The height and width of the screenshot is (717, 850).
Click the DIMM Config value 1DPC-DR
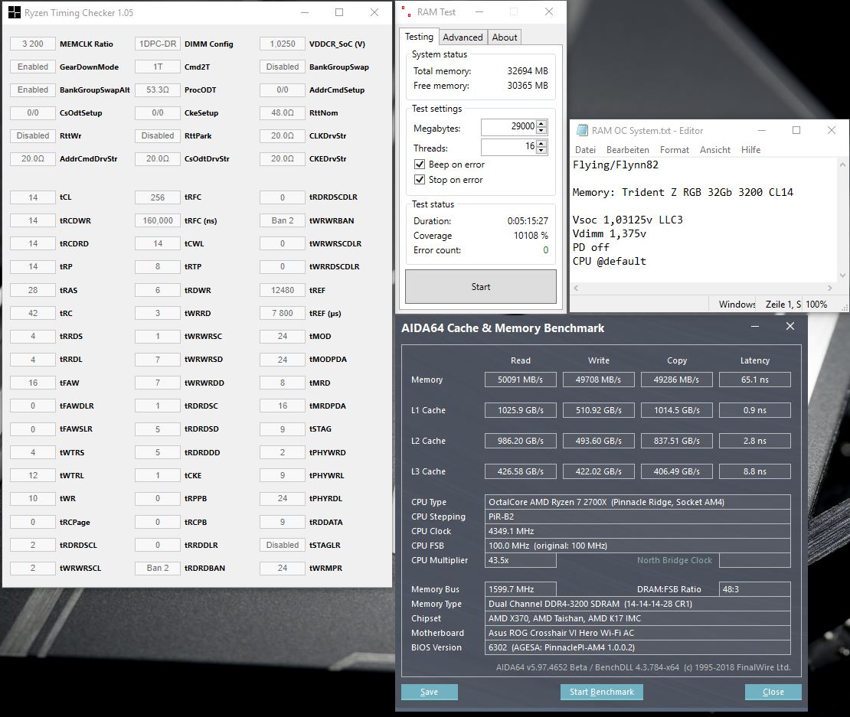(x=158, y=44)
